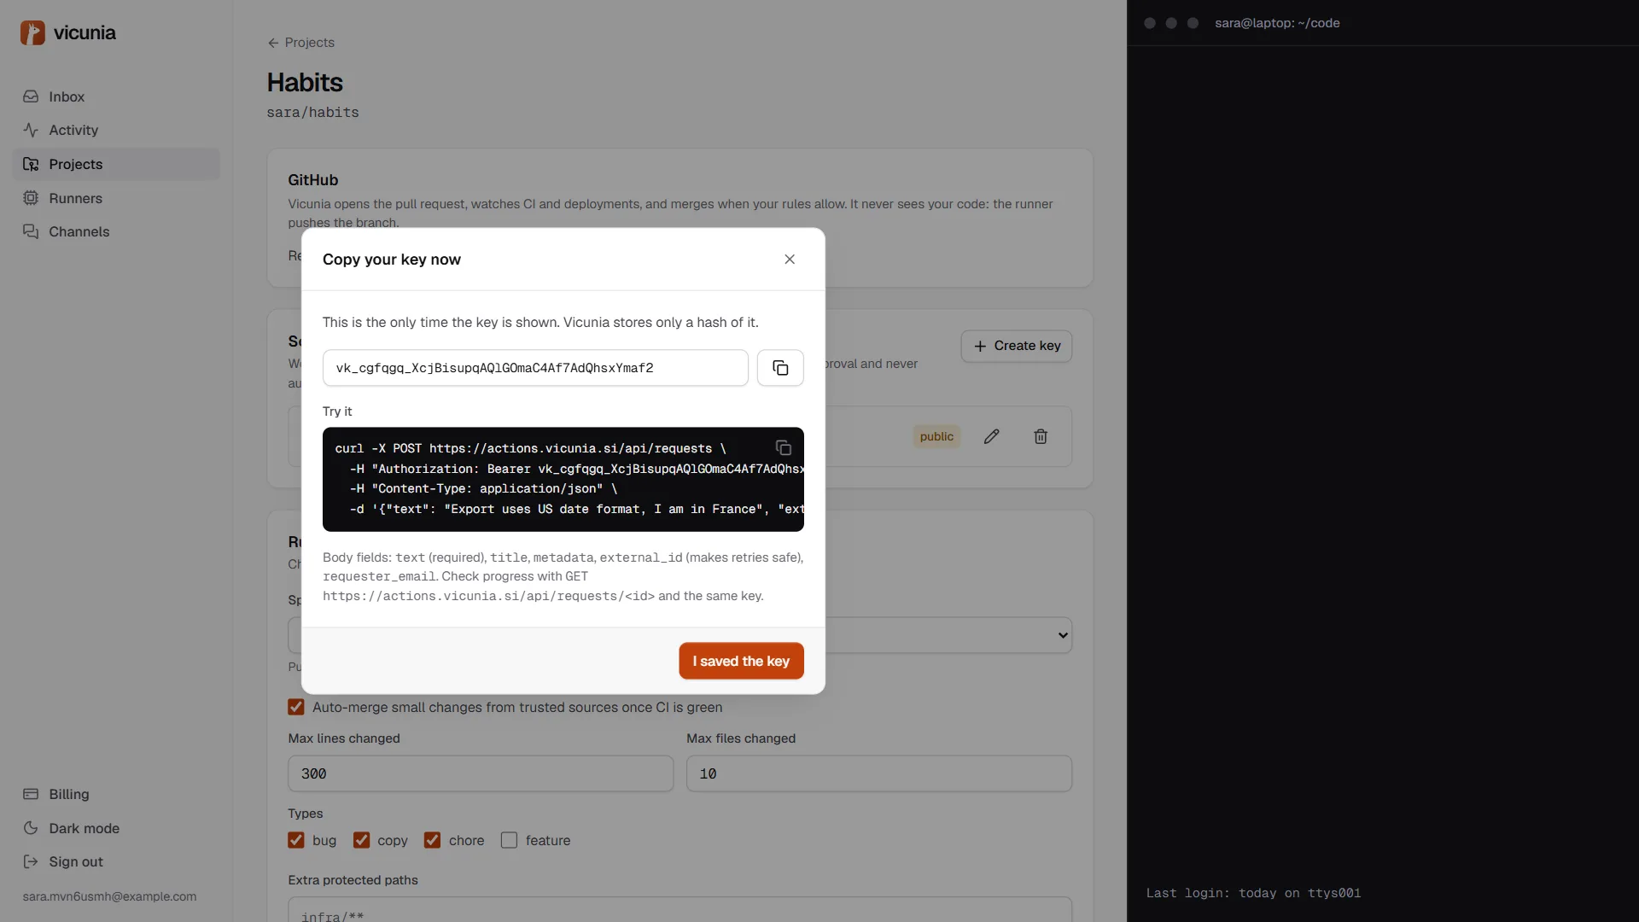Check the feature type checkbox
1639x922 pixels.
point(510,840)
